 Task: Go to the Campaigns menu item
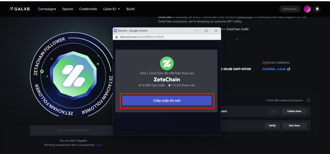tap(47, 9)
